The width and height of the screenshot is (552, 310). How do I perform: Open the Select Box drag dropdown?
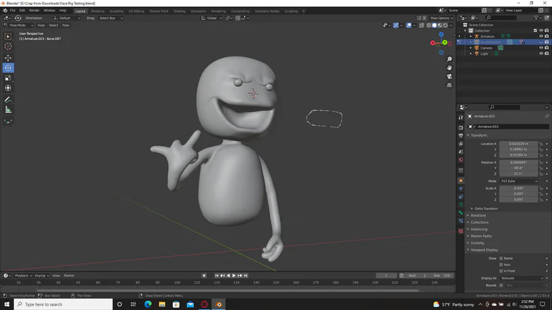[110, 18]
